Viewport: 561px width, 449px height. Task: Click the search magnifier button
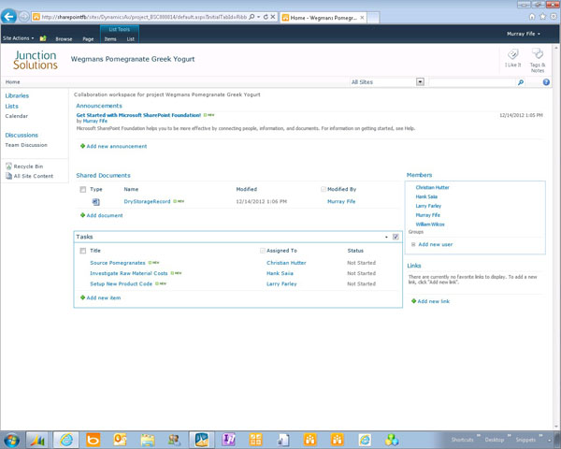tap(521, 82)
